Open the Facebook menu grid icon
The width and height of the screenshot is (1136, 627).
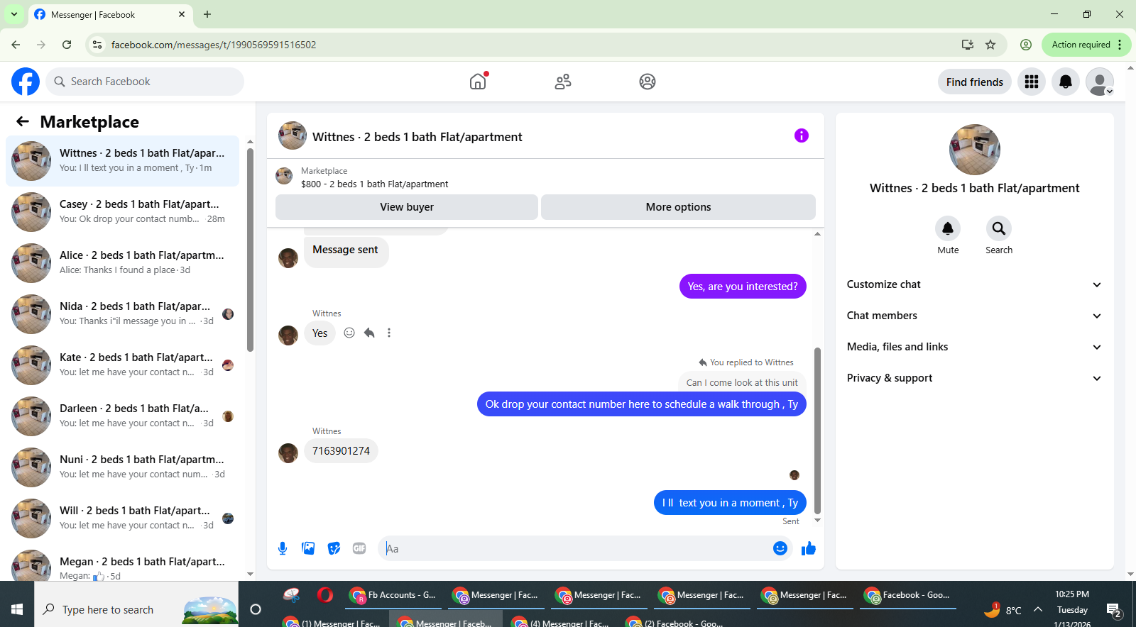pos(1032,82)
